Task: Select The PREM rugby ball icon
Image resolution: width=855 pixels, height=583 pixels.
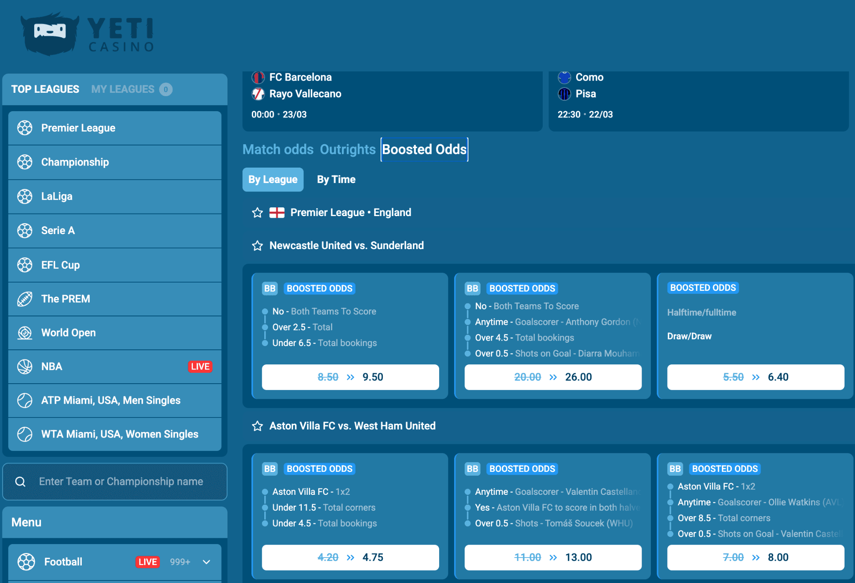Action: click(x=25, y=298)
